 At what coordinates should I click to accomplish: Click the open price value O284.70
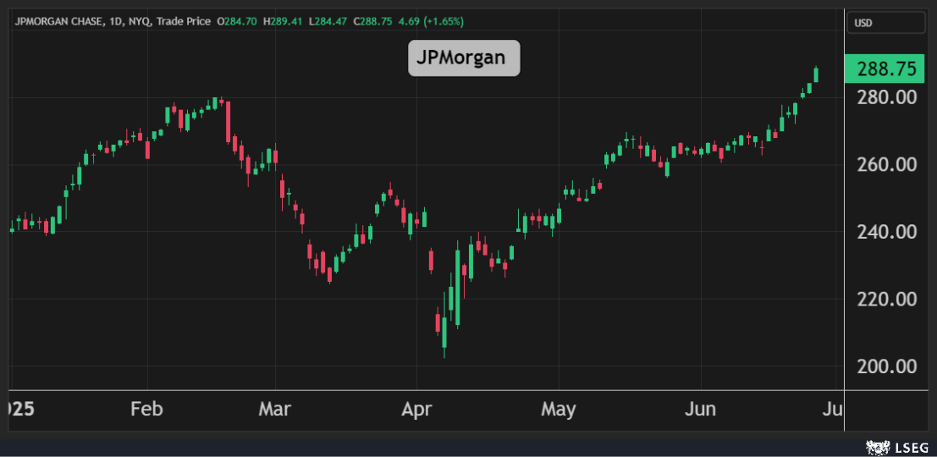pos(238,21)
